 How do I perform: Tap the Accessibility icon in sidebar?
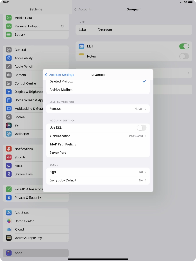tap(9, 58)
